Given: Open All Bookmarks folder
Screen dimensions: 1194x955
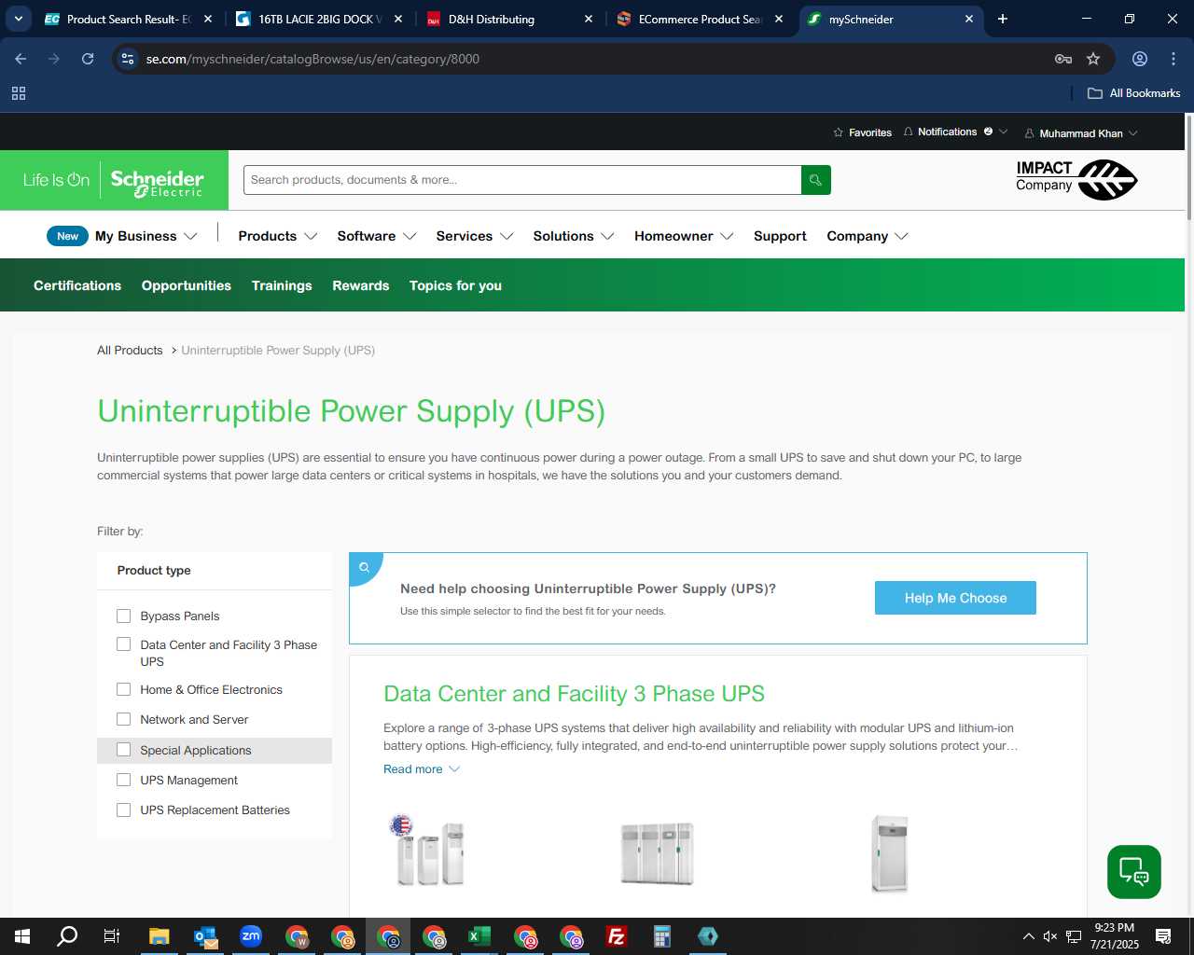Looking at the screenshot, I should 1134,93.
